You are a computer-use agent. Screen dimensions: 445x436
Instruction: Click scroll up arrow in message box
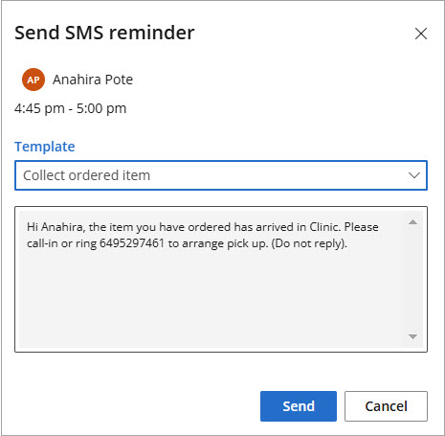(x=412, y=222)
